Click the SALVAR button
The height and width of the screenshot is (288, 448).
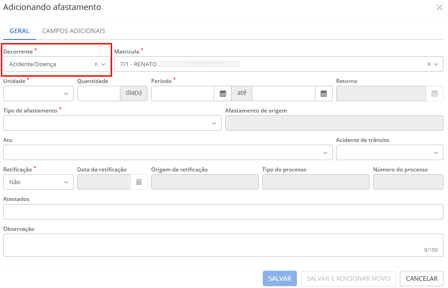tap(280, 278)
